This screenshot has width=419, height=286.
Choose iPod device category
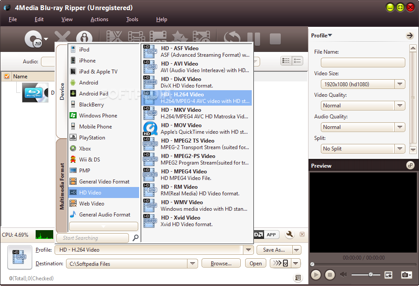tap(104, 50)
